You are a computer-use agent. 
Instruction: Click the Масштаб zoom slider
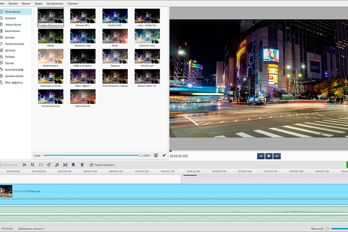(x=340, y=229)
